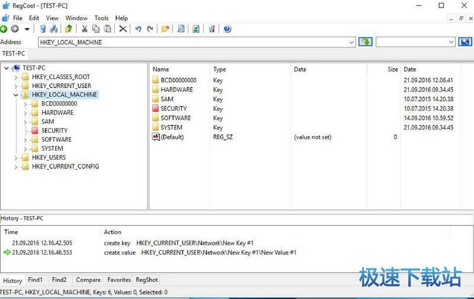Sort the list by Date column header

(410, 69)
